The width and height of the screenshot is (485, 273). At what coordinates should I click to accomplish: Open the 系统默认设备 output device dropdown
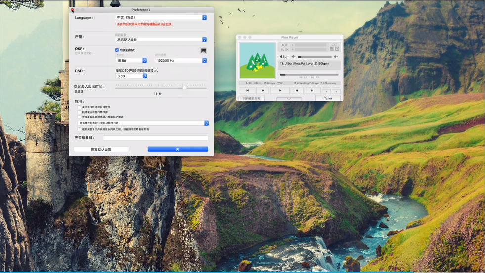[161, 39]
